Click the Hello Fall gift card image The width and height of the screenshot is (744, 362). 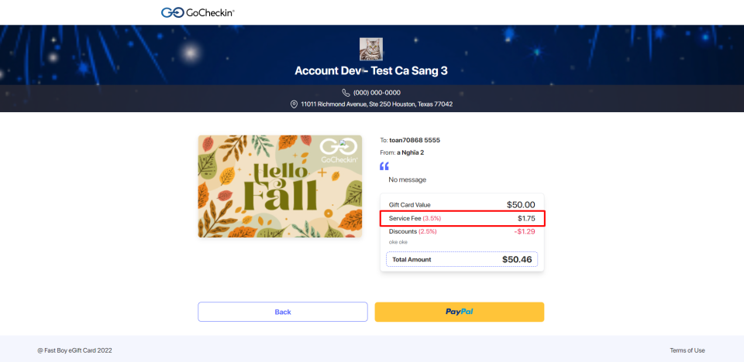pos(280,186)
